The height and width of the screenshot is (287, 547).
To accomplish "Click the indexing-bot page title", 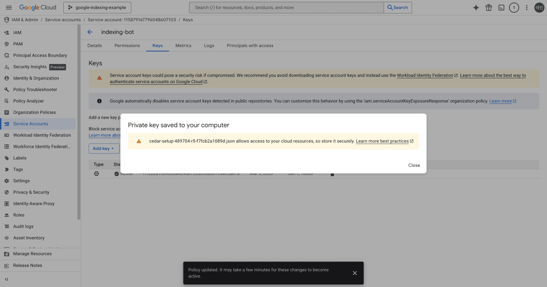I will click(118, 32).
